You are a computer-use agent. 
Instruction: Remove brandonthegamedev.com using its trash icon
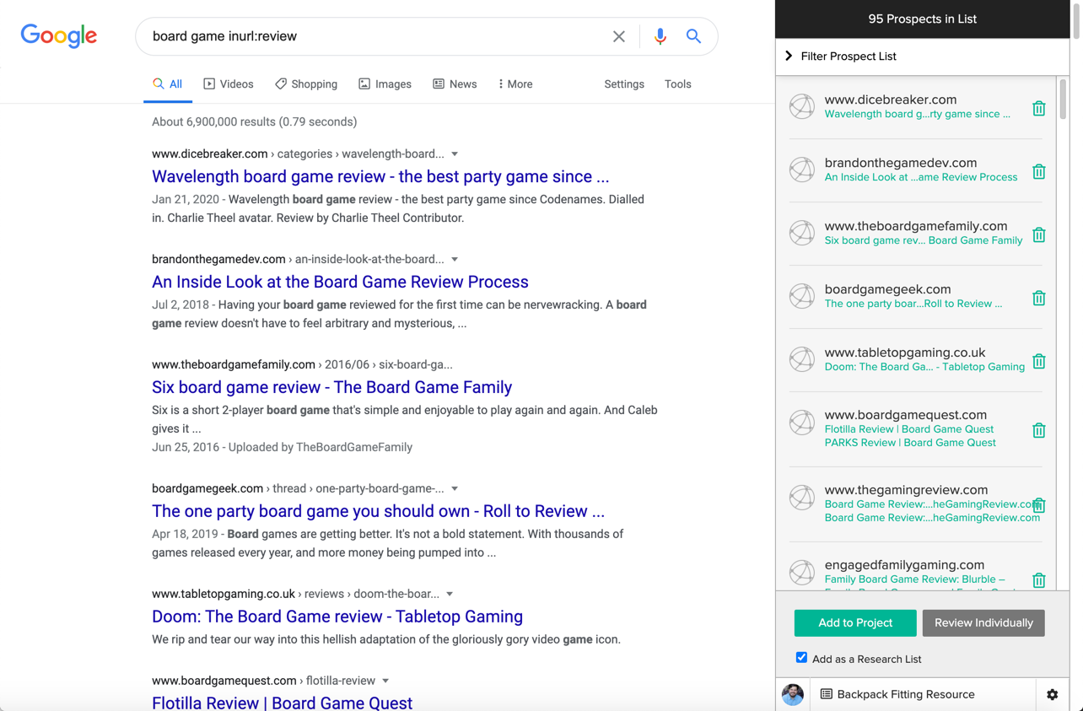tap(1038, 172)
